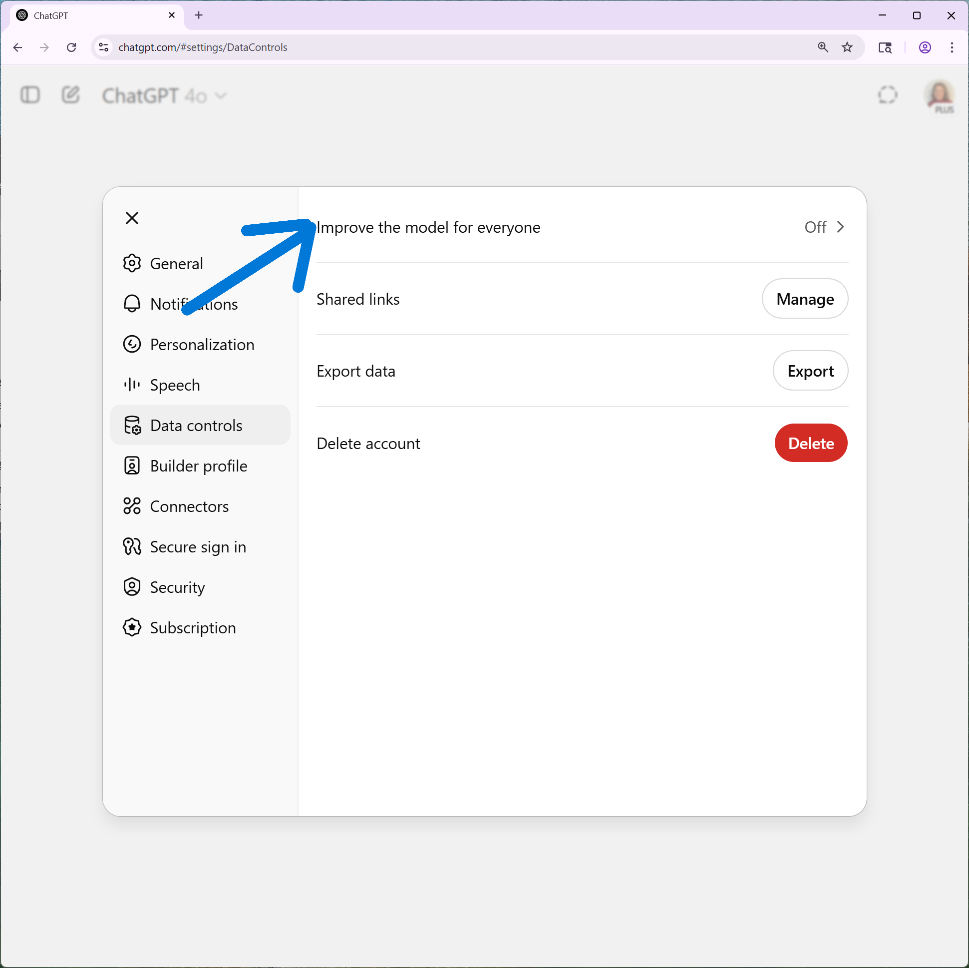Screen dimensions: 969x968
Task: Open the user profile avatar menu
Action: [939, 94]
